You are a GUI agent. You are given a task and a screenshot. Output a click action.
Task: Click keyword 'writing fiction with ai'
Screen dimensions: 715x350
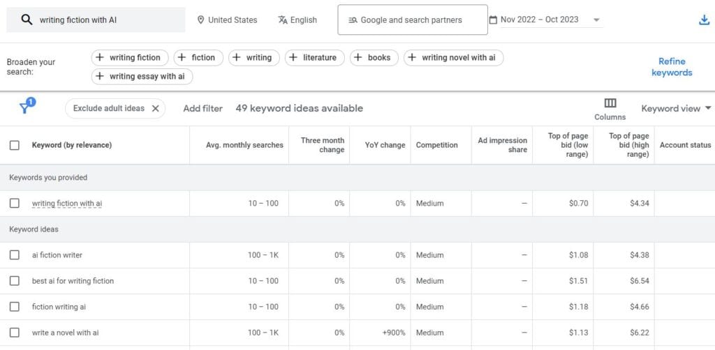click(67, 204)
